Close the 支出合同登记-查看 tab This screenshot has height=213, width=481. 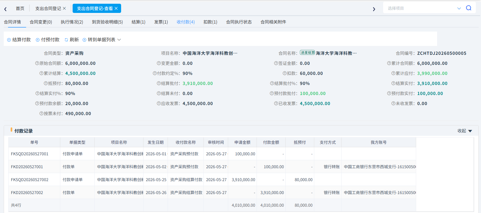116,8
